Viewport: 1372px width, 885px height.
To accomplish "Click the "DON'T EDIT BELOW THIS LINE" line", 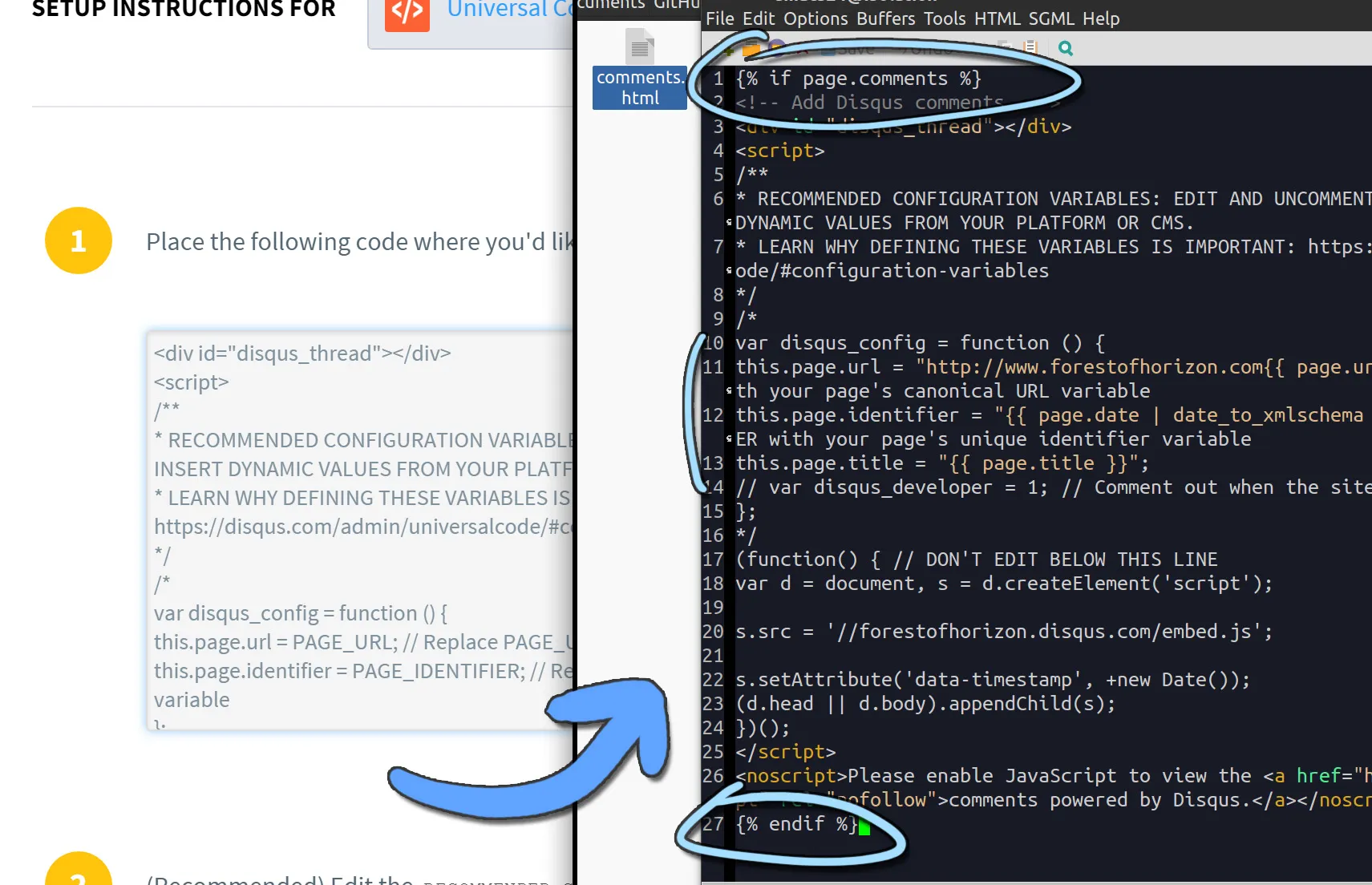I will click(x=976, y=560).
